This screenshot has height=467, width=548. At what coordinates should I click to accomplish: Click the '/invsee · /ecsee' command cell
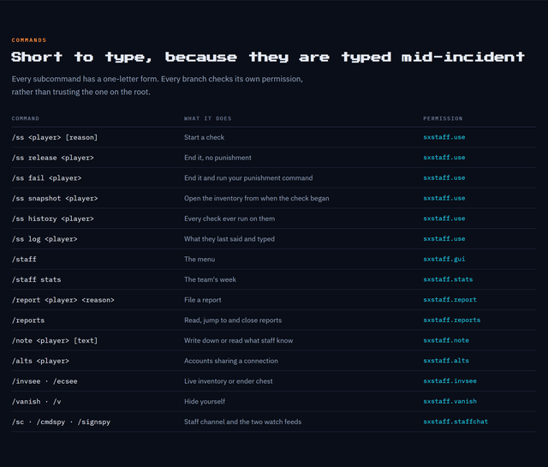pos(45,381)
